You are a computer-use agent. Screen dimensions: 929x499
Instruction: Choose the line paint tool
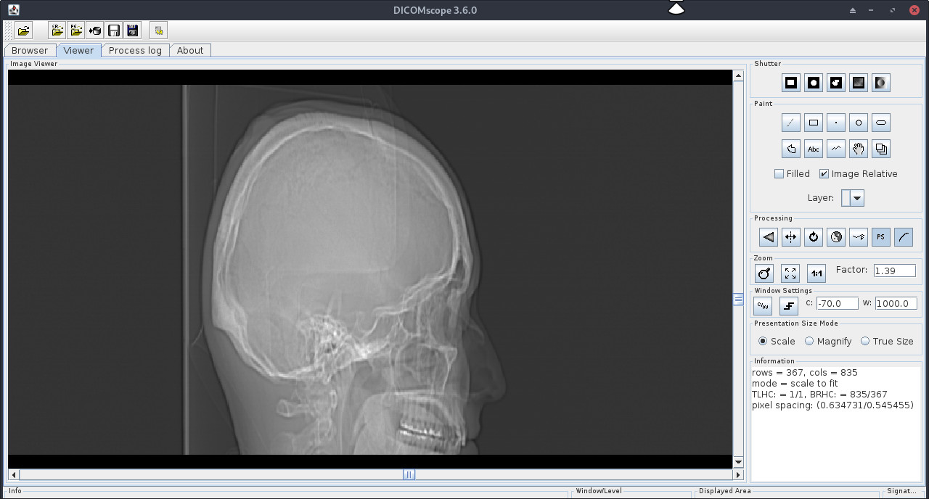pyautogui.click(x=791, y=123)
